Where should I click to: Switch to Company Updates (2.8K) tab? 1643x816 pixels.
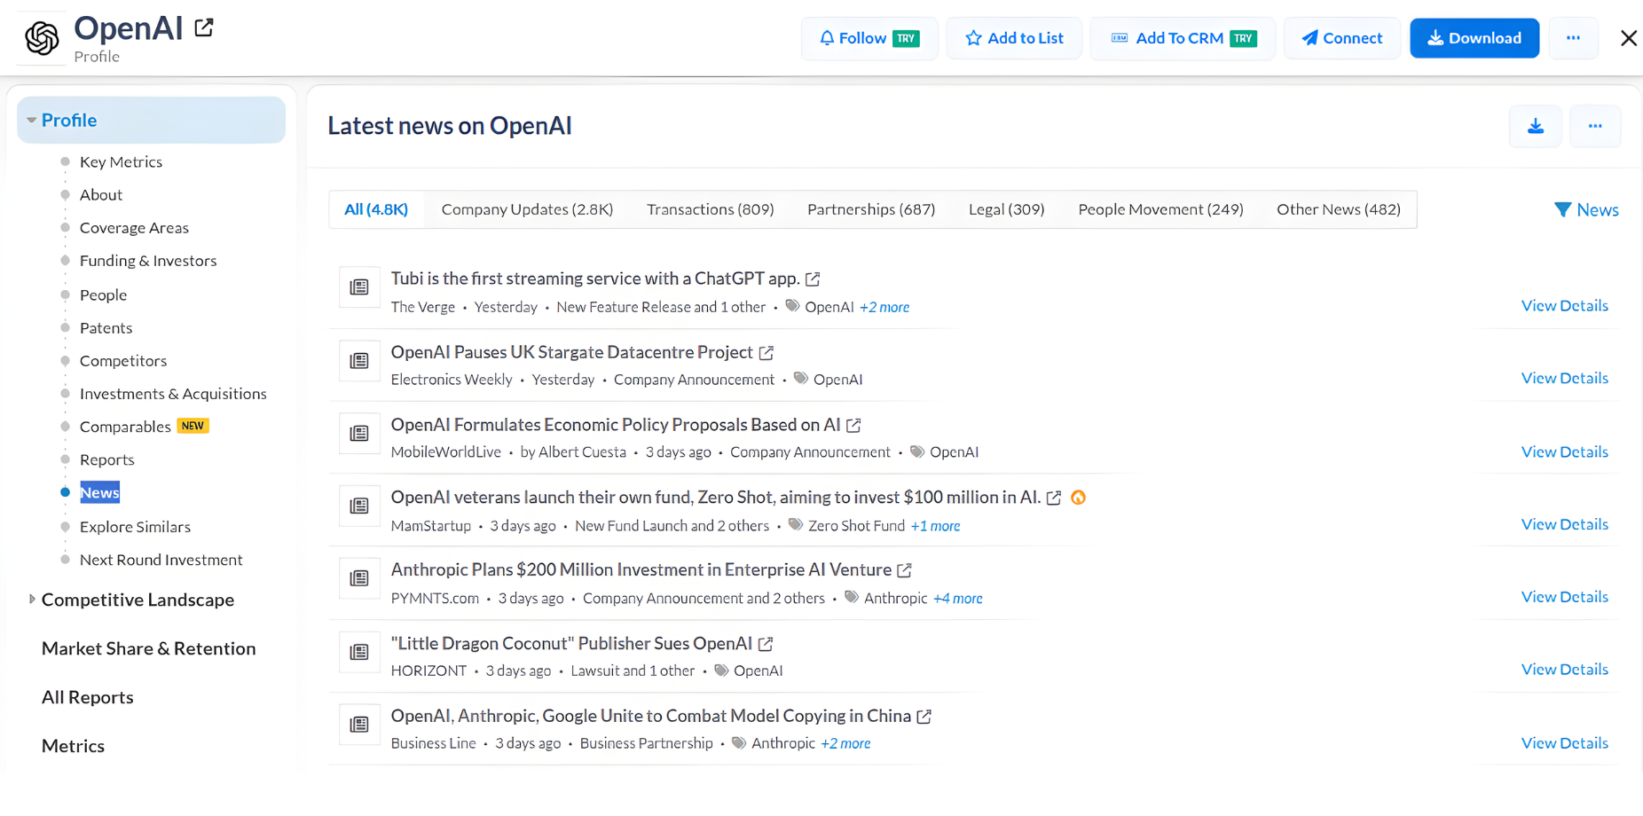pyautogui.click(x=527, y=209)
